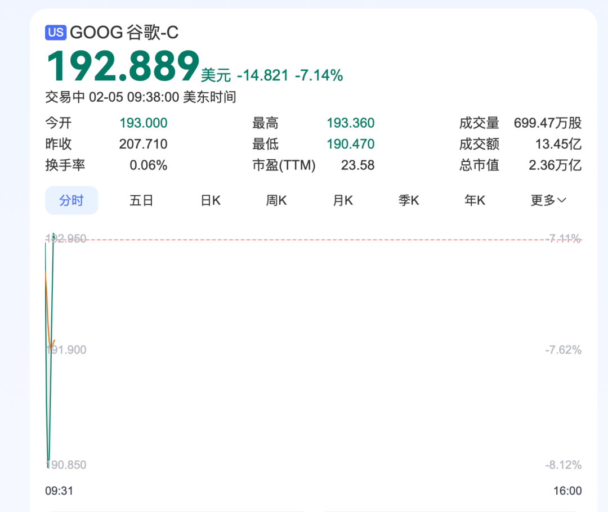Select the 月K monthly chart tab
The image size is (608, 512).
pos(343,200)
